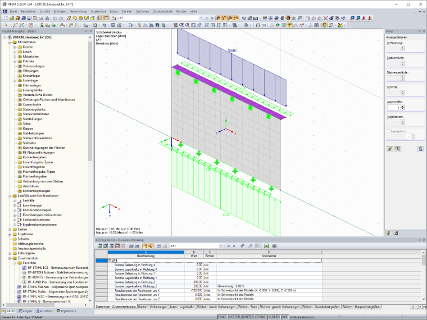Click the New model icon
Image resolution: width=427 pixels, height=320 pixels.
pos(6,18)
